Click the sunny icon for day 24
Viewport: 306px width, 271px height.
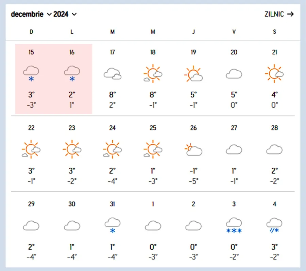[112, 149]
